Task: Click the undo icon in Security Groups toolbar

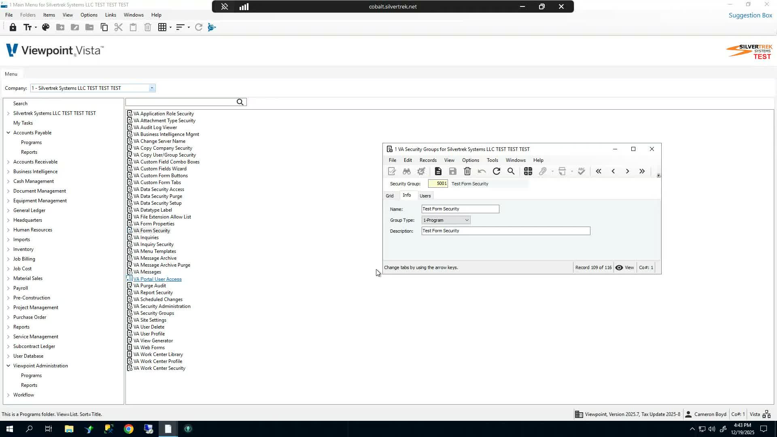Action: pyautogui.click(x=482, y=172)
